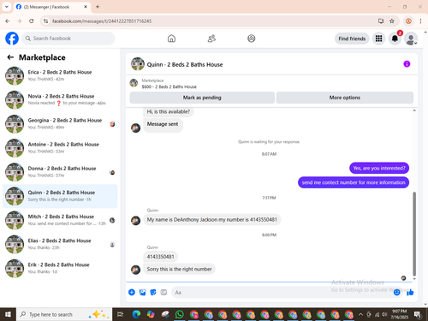Image resolution: width=428 pixels, height=321 pixels.
Task: Open the emoji picker in composer
Action: [x=397, y=292]
